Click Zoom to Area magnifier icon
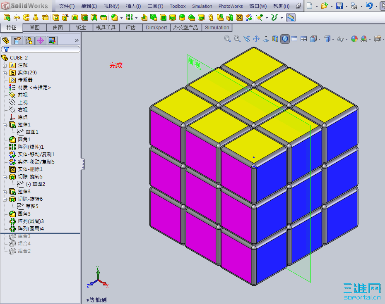385x304 pixels. pos(237,39)
